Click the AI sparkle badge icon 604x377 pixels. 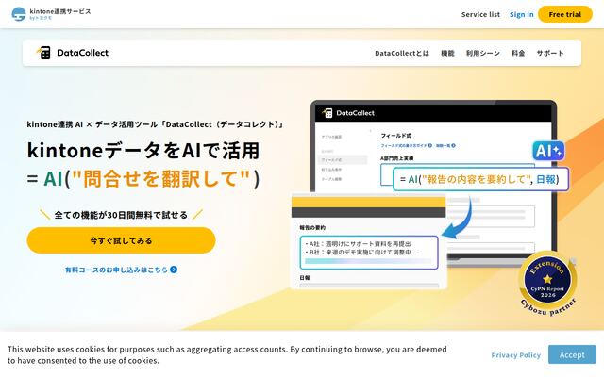(x=548, y=151)
